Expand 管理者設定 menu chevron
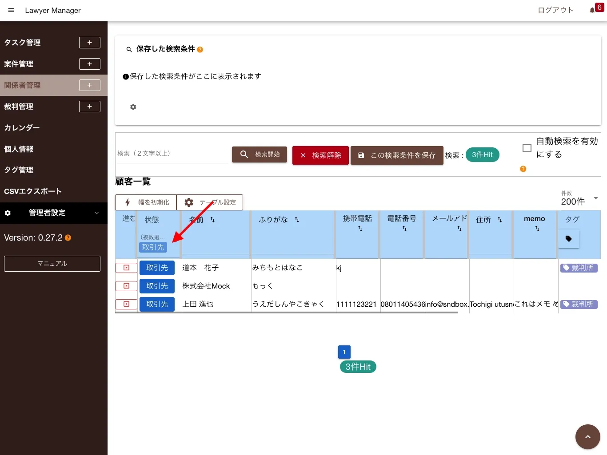This screenshot has height=455, width=607. 97,213
